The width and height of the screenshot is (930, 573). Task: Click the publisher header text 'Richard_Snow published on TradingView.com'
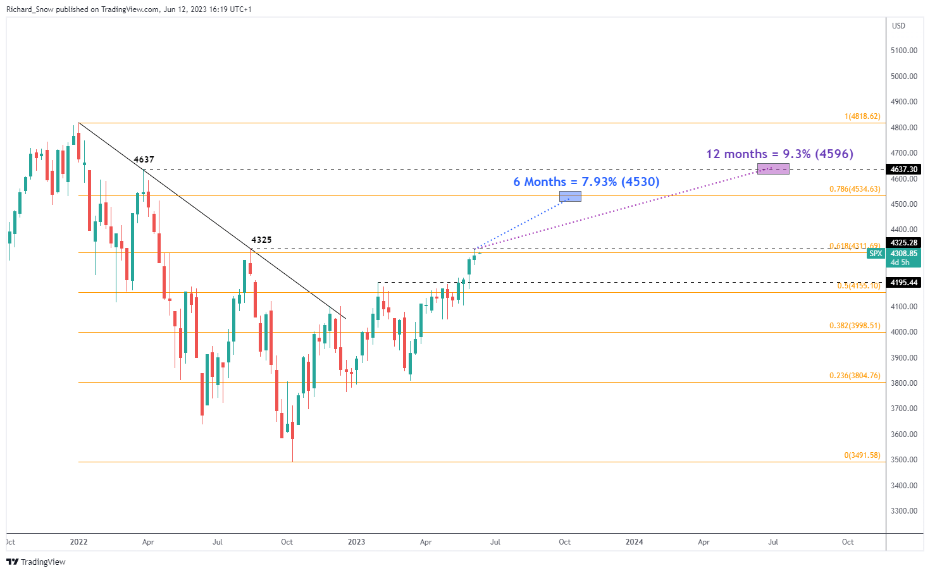(82, 9)
